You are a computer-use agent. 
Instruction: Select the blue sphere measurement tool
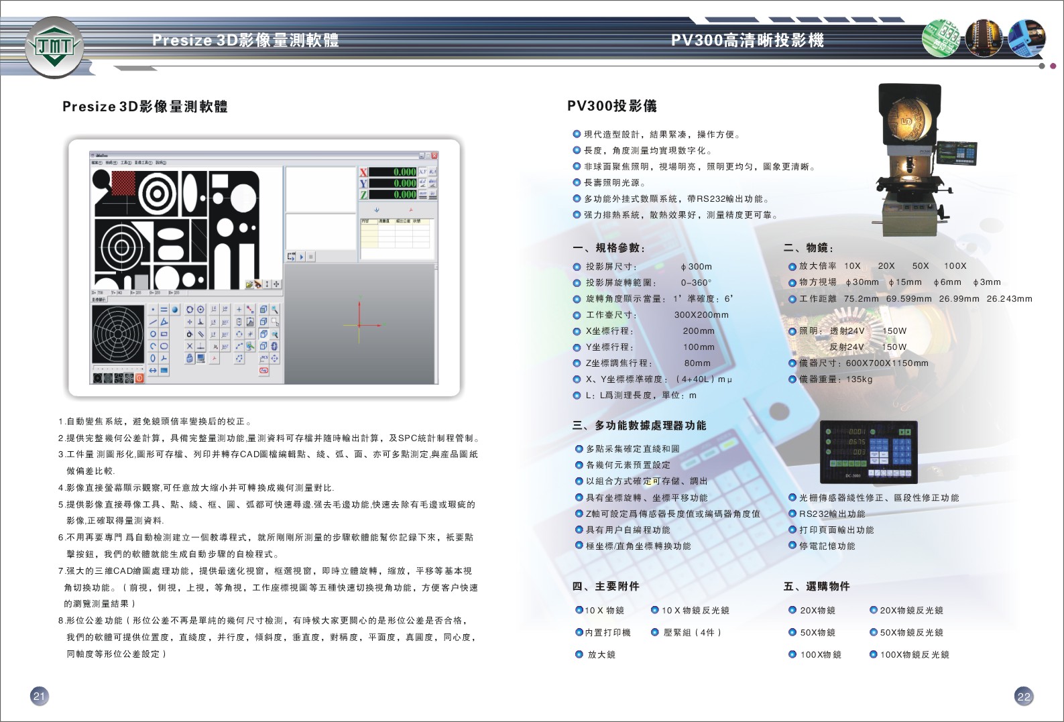175,310
